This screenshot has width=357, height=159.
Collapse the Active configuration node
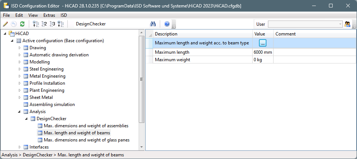tap(12, 41)
